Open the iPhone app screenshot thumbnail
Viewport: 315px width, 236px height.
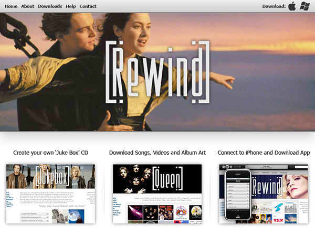[264, 194]
